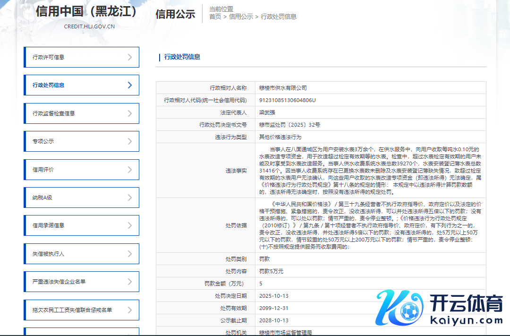
Task: Click the chevron arrow beside 纳税A级
Action: coord(130,198)
